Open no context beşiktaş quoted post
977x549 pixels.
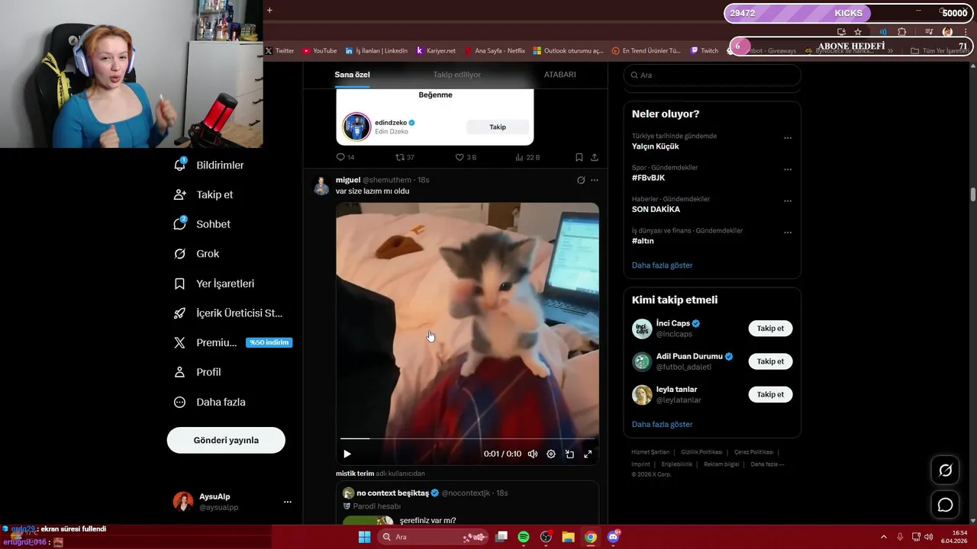[x=467, y=502]
